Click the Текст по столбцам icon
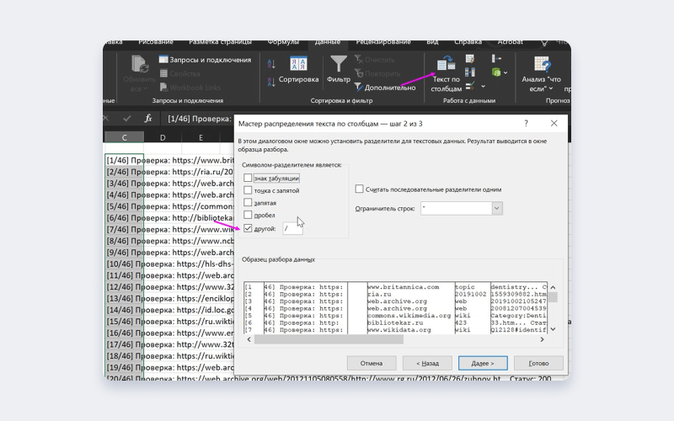 (446, 63)
